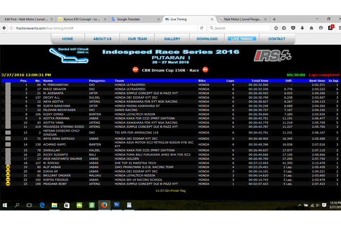Go to Firefox home page icon
The height and width of the screenshot is (227, 341).
311,28
